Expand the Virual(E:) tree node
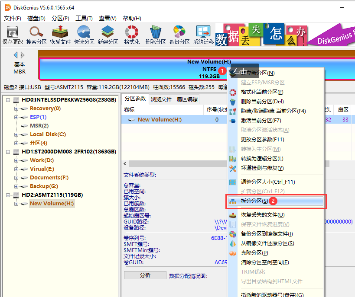355x297 pixels. (16, 169)
